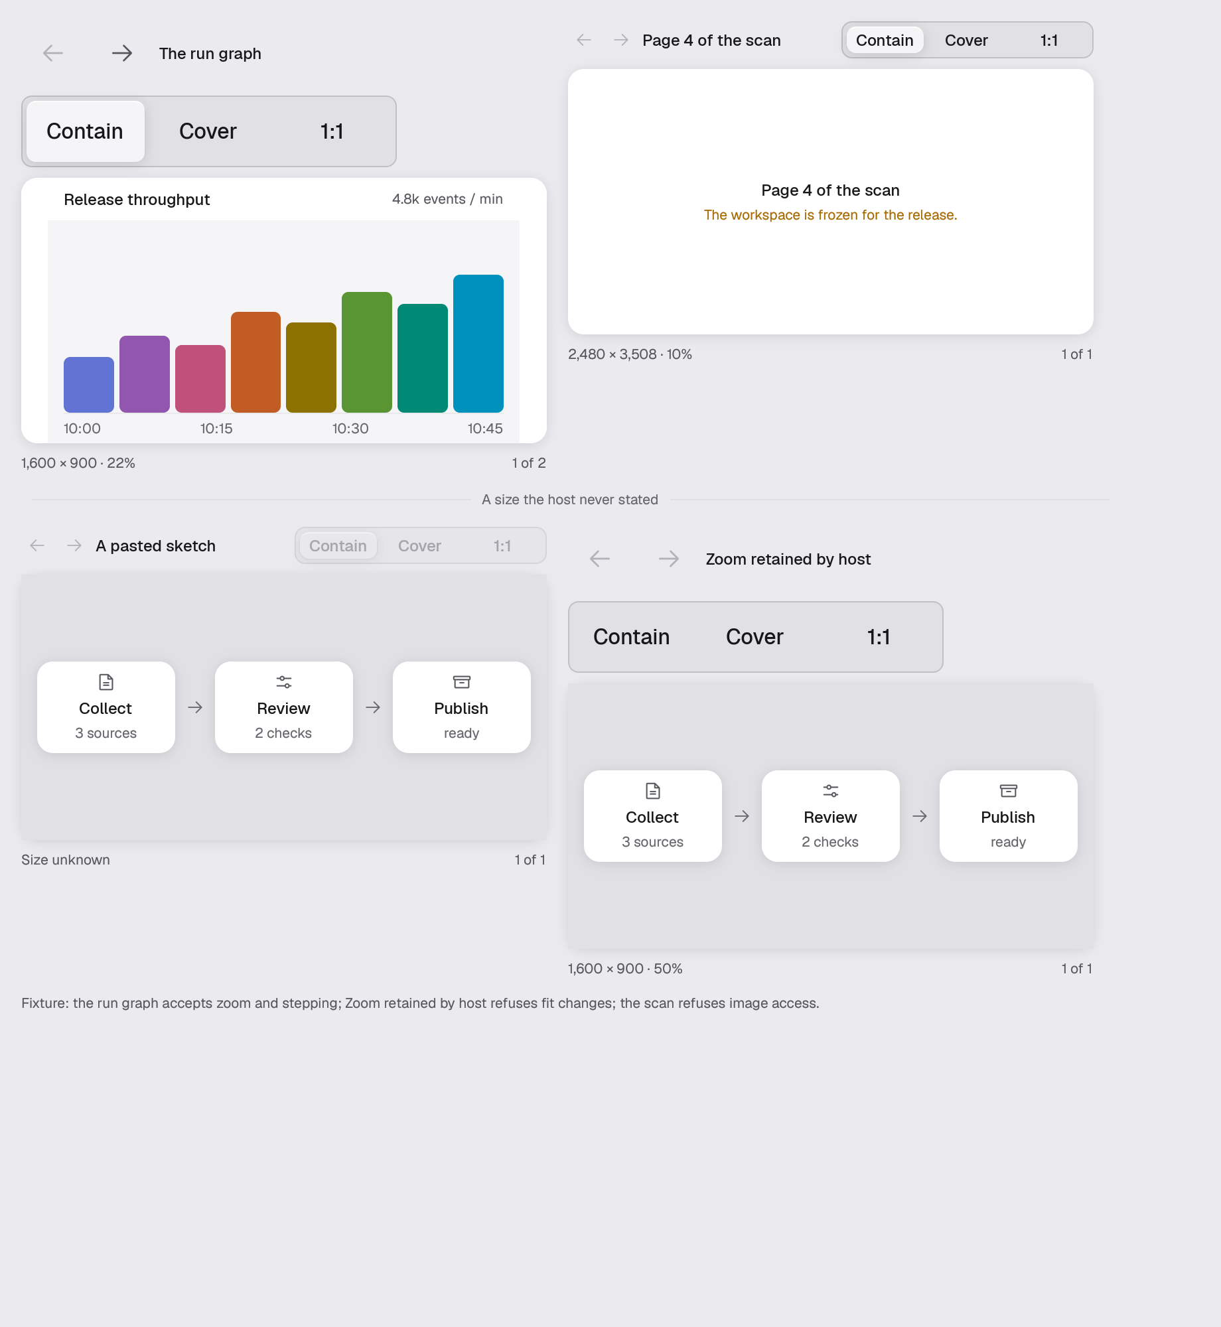Image resolution: width=1221 pixels, height=1327 pixels.
Task: Select Contain fit for The run graph
Action: point(85,131)
